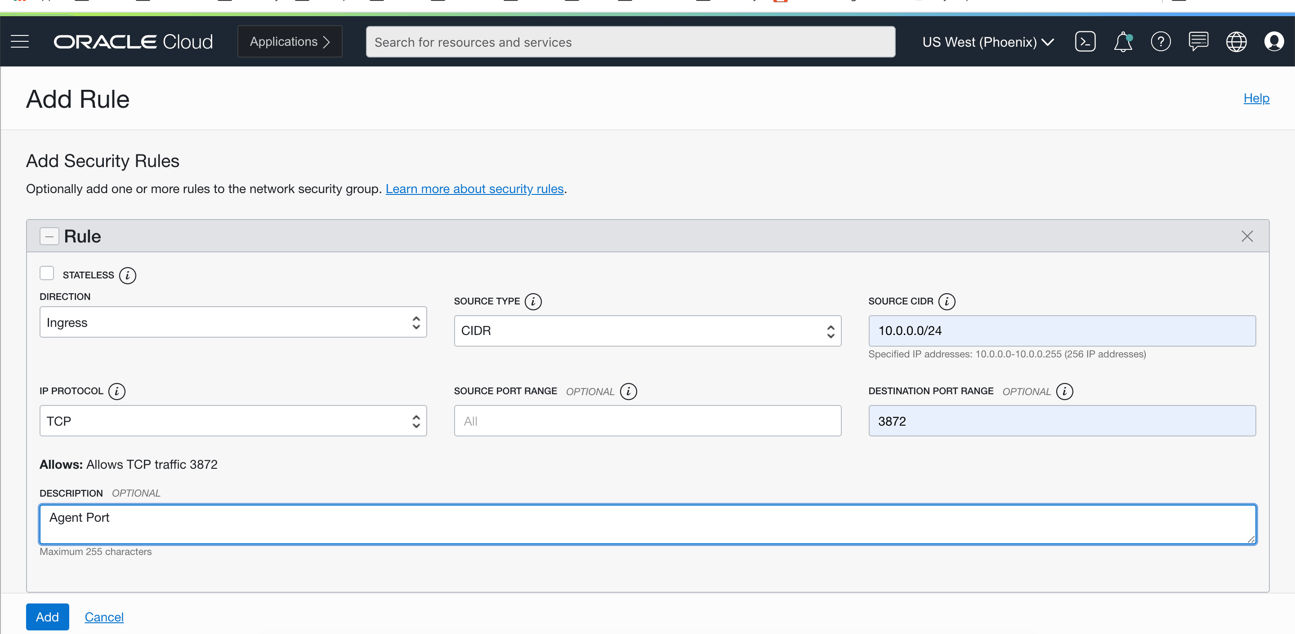Click the help question mark icon
The width and height of the screenshot is (1295, 634).
tap(1160, 42)
